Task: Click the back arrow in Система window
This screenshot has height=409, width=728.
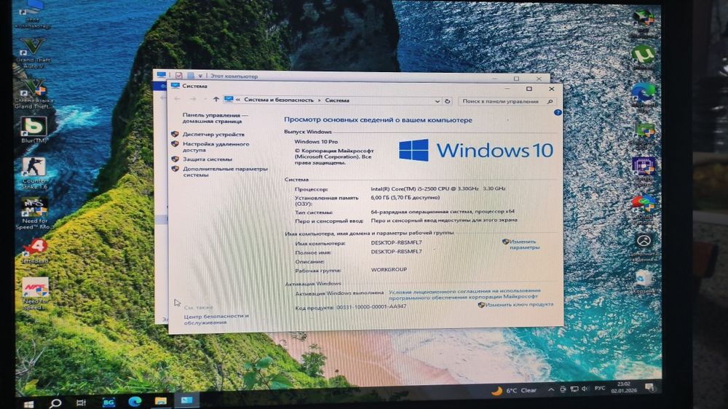Action: tap(177, 99)
